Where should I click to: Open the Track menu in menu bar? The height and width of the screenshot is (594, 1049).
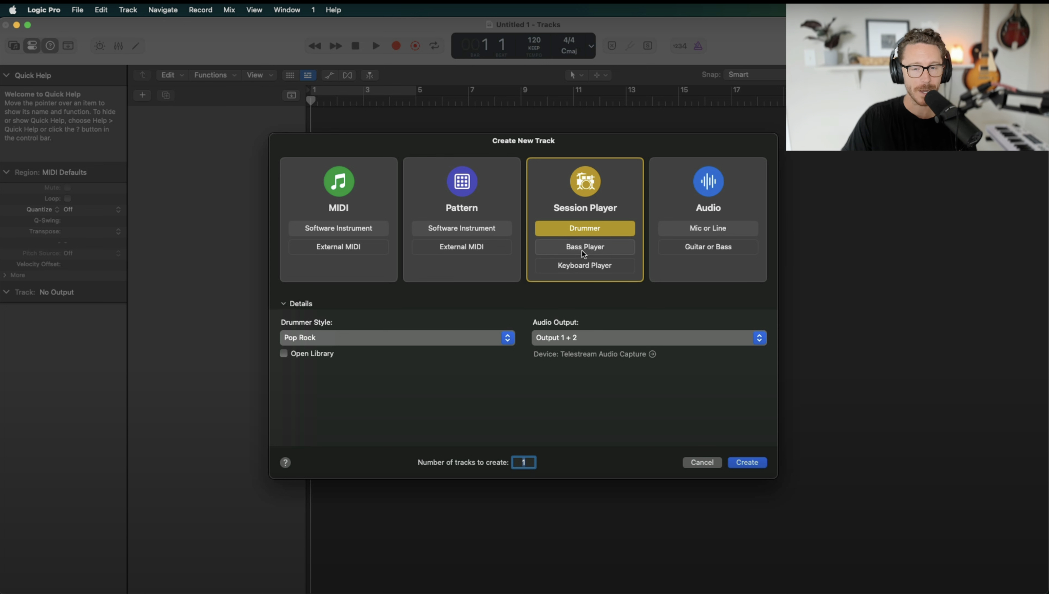pos(128,10)
